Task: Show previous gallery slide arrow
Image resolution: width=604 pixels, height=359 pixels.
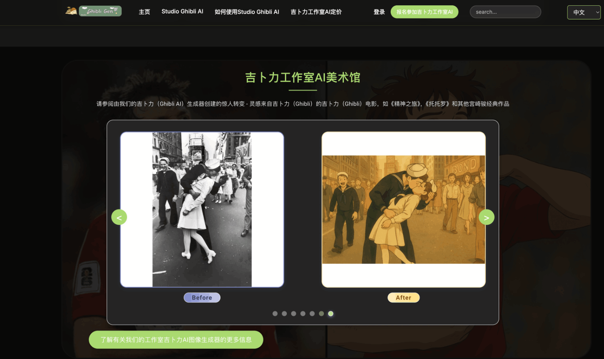Action: (x=119, y=217)
